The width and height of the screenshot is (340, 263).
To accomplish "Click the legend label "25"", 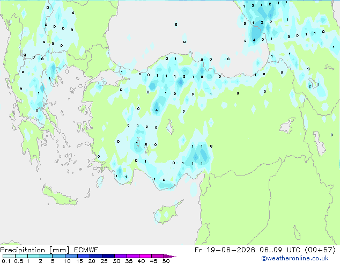I will tap(104, 261).
